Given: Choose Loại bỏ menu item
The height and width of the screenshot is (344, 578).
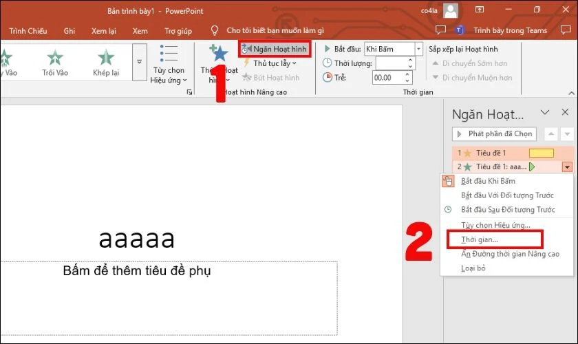Looking at the screenshot, I should (507, 268).
